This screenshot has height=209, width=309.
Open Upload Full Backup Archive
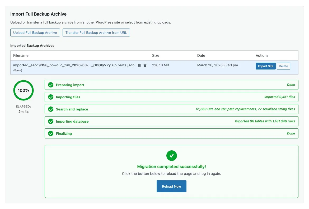pyautogui.click(x=35, y=33)
